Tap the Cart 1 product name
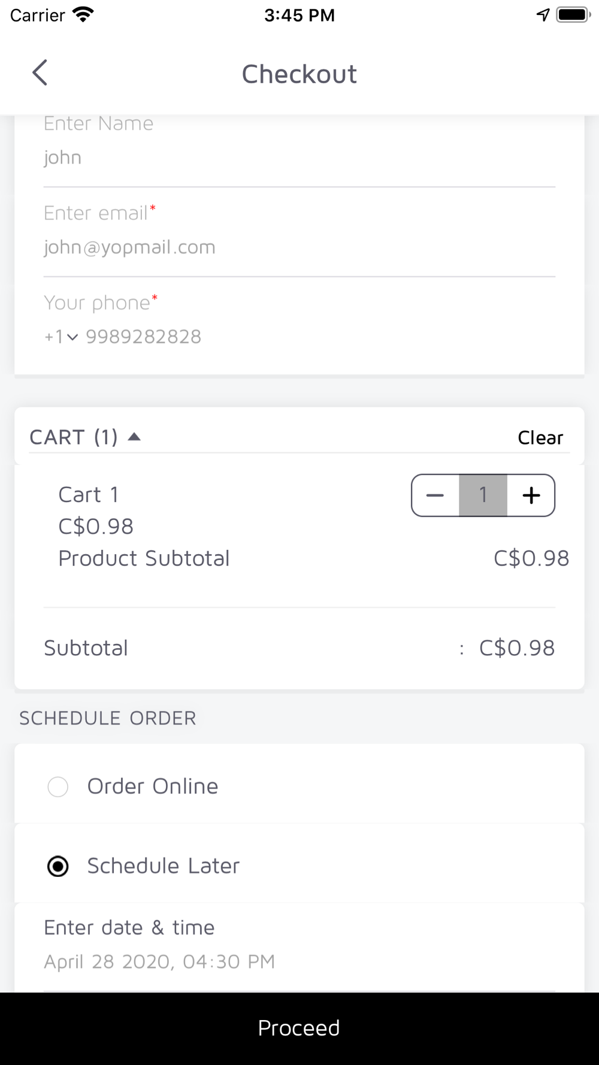The height and width of the screenshot is (1065, 599). click(89, 495)
